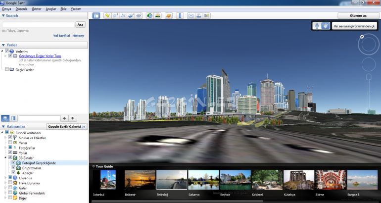Switch to Street View pegman mode
The image size is (381, 203).
click(x=317, y=26)
